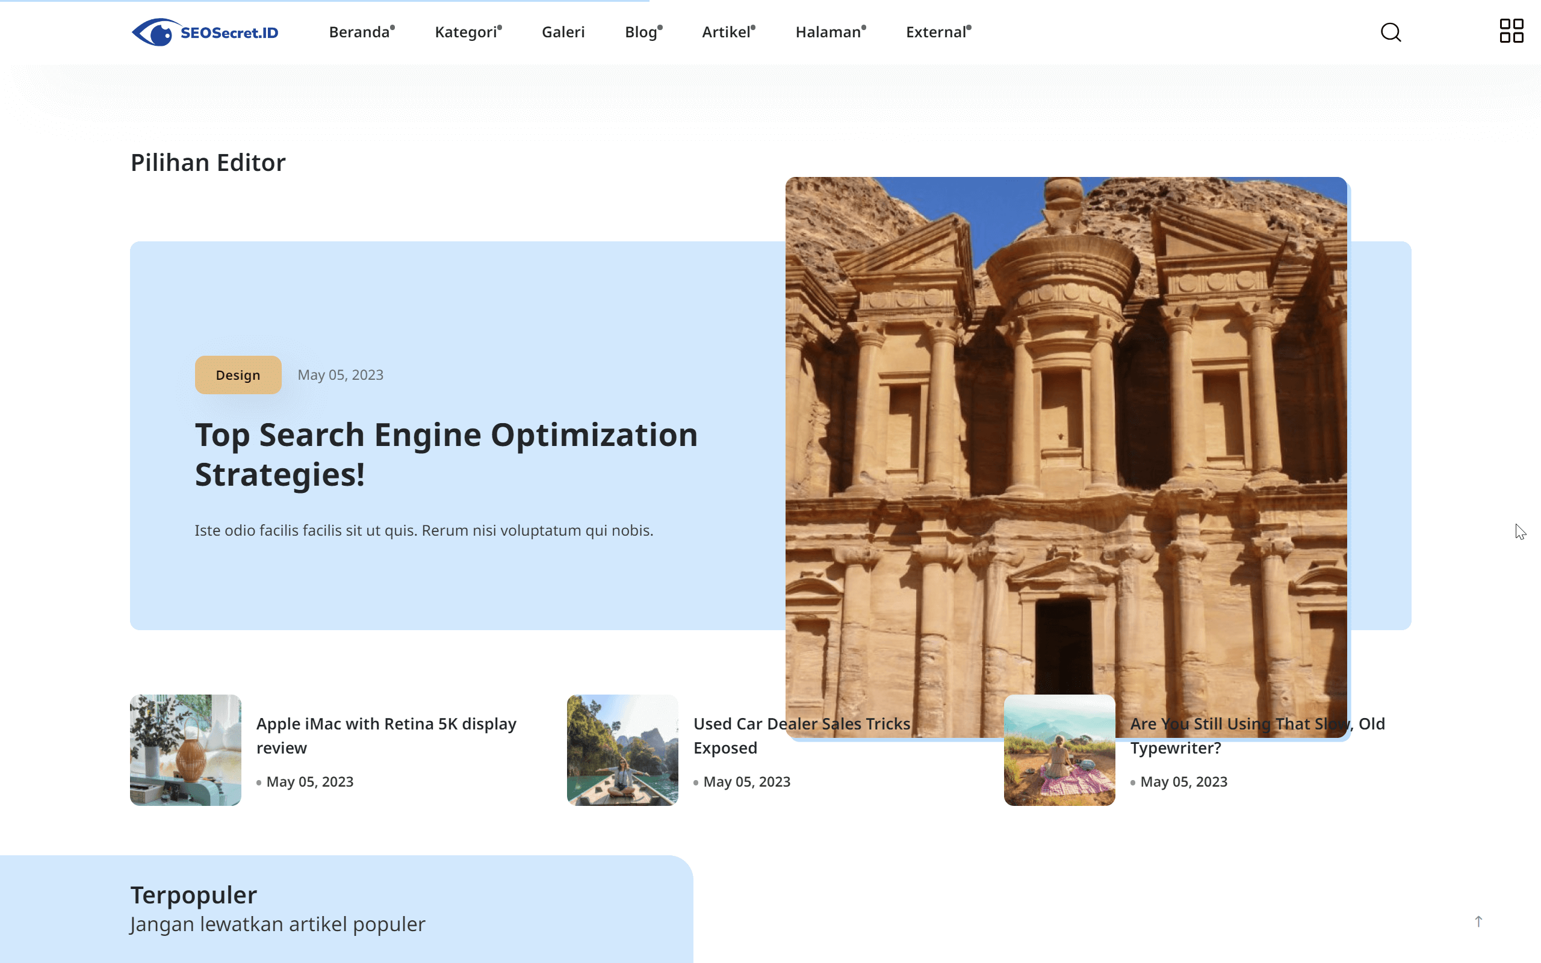This screenshot has height=963, width=1541.
Task: Select the Design category tag
Action: coord(238,374)
